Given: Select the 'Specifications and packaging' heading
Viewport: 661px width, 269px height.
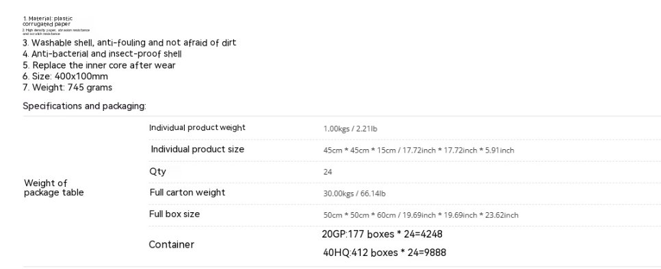Looking at the screenshot, I should (84, 106).
